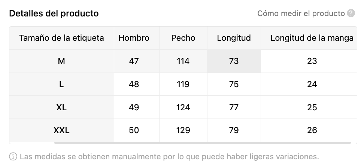Select the L size row label

[61, 84]
